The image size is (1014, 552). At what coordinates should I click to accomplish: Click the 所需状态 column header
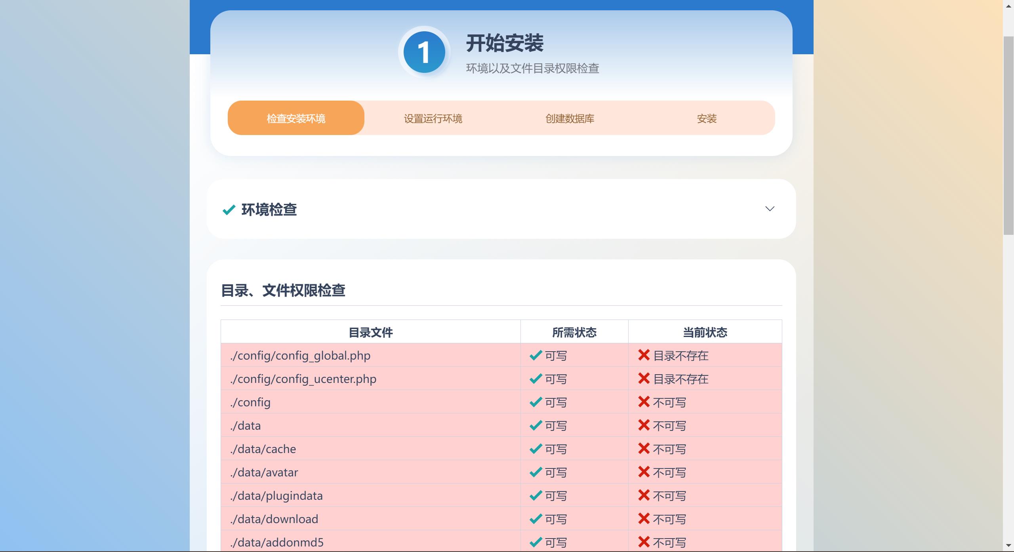pyautogui.click(x=574, y=332)
